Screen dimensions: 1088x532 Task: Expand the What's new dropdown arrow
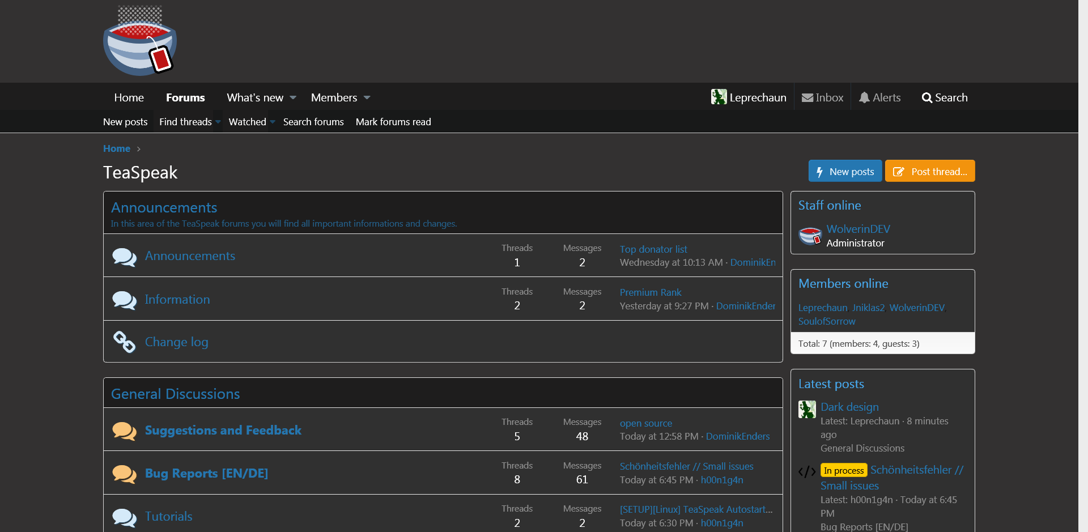coord(293,97)
